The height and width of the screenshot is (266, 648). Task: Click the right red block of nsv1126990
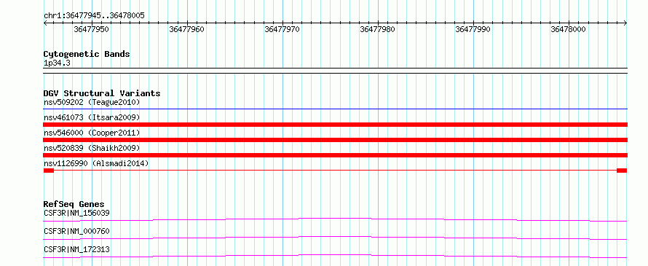click(x=622, y=171)
